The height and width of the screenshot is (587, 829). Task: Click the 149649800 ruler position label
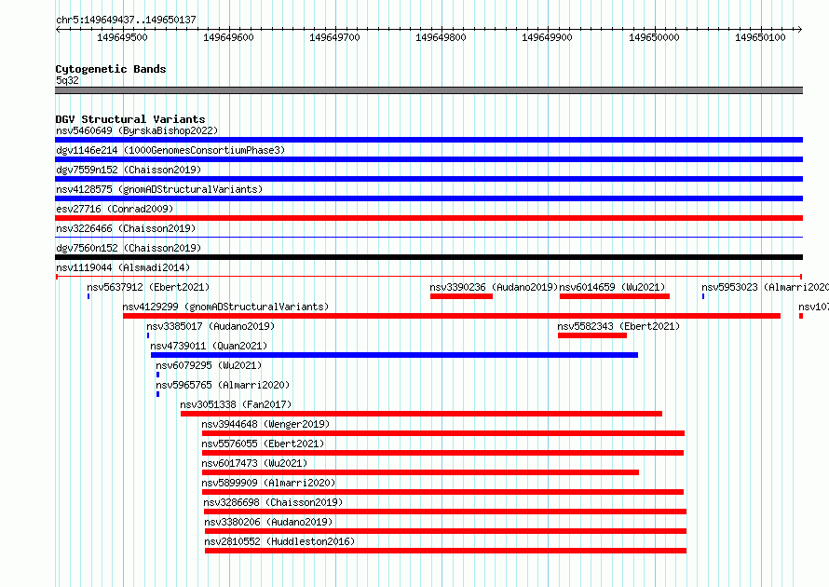[x=441, y=37]
